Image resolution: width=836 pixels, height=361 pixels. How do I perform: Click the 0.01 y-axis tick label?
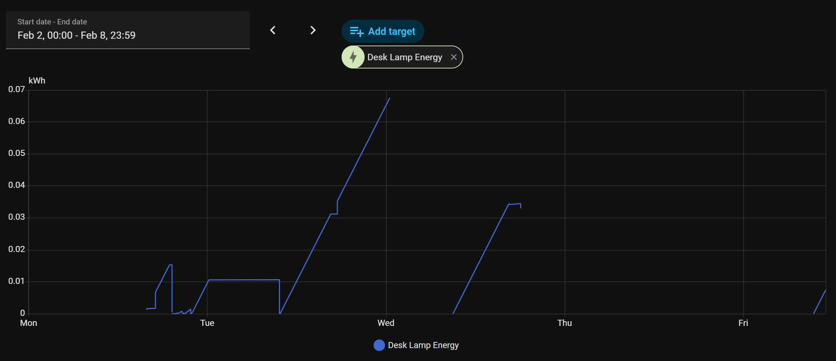[x=16, y=281]
